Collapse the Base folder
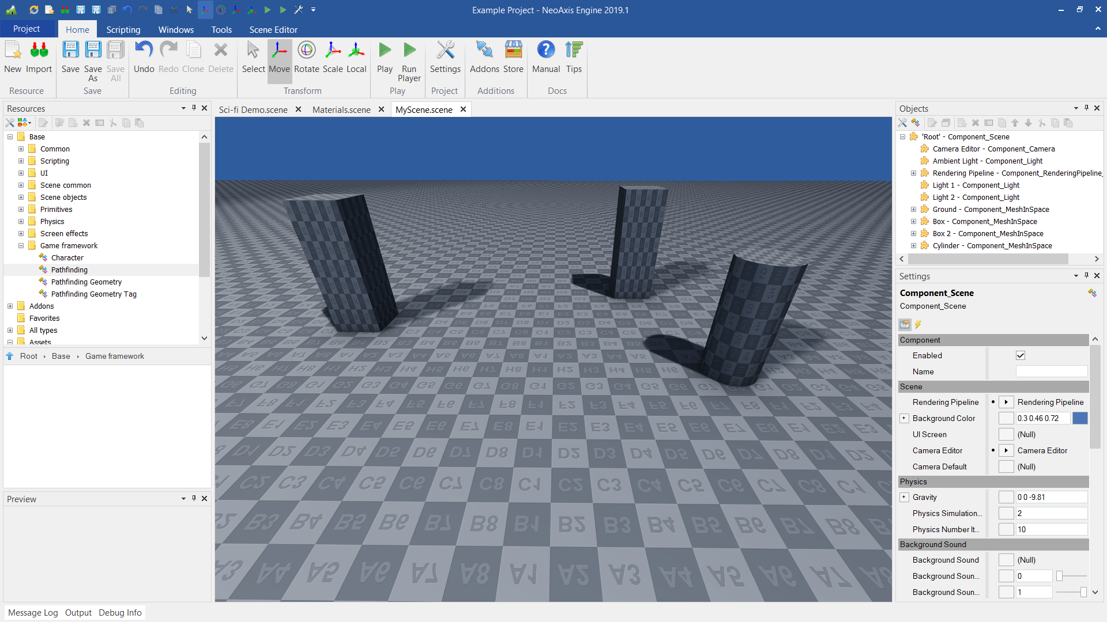Screen dimensions: 1107x622 point(10,137)
